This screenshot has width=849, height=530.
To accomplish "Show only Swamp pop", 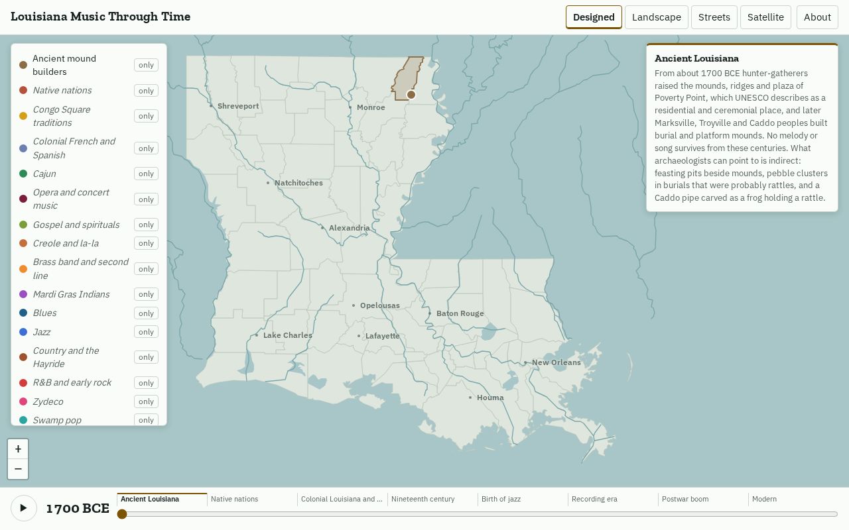I will 146,420.
